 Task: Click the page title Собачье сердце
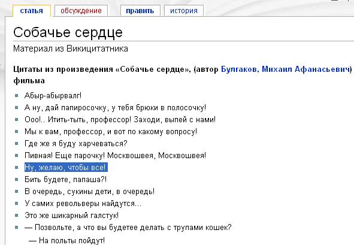(68, 32)
